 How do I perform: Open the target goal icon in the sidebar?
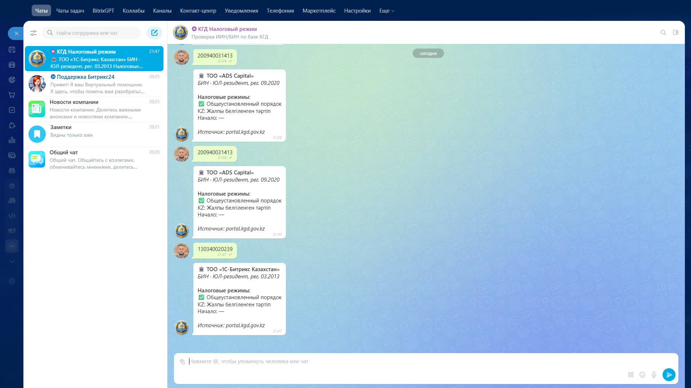12,80
